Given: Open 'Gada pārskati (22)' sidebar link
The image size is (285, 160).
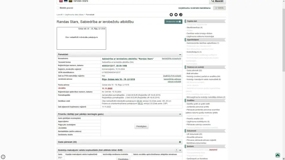Looking at the screenshot, I should [x=194, y=71].
